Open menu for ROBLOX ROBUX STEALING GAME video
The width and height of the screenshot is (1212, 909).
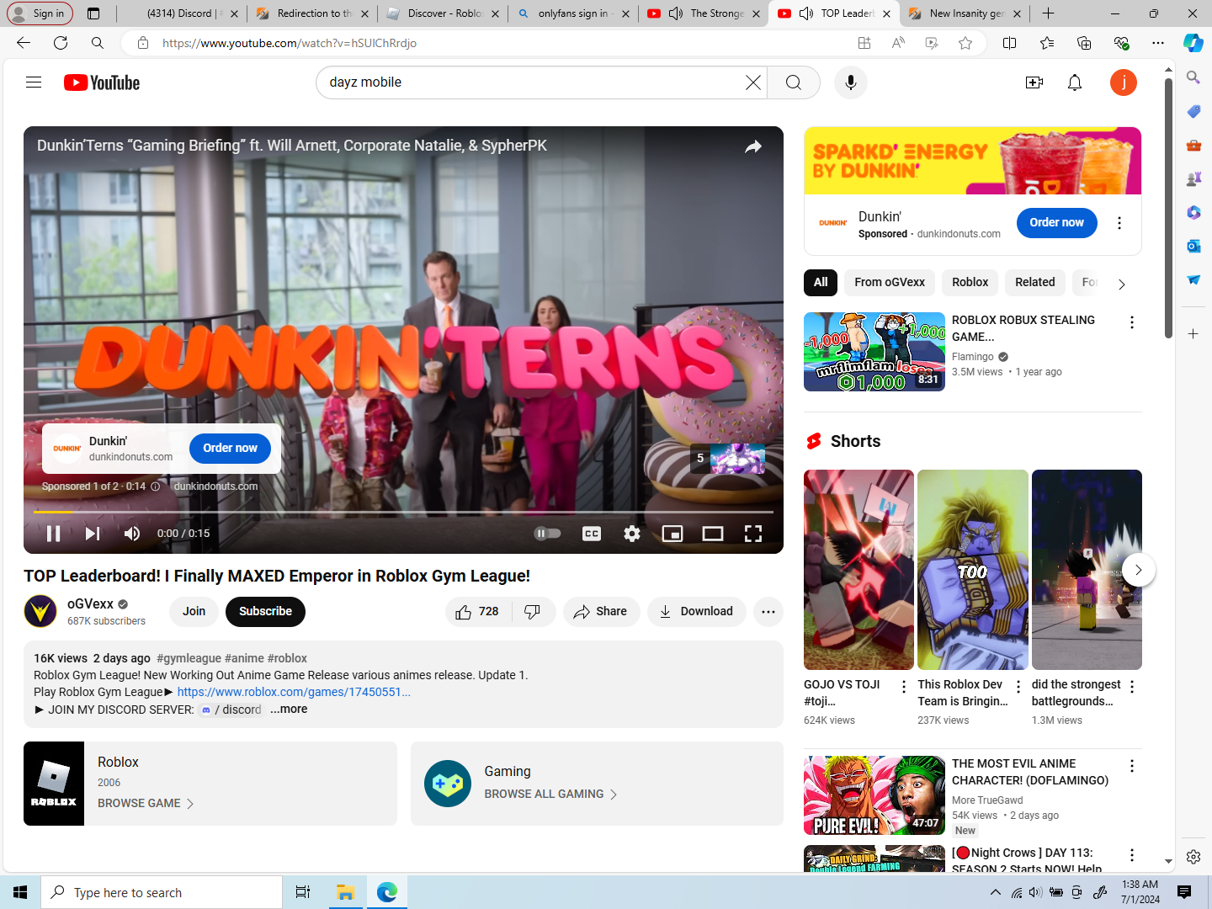1132,322
